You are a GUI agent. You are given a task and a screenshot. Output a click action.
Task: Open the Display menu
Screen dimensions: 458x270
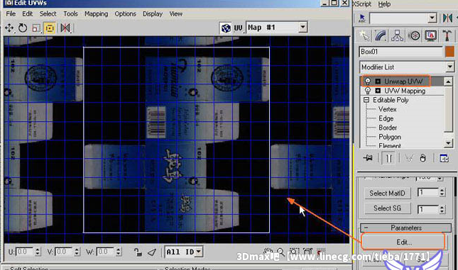pyautogui.click(x=153, y=14)
